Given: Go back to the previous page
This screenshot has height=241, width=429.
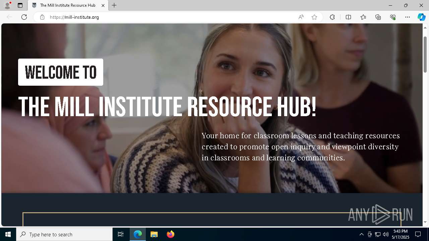Looking at the screenshot, I should tap(9, 17).
